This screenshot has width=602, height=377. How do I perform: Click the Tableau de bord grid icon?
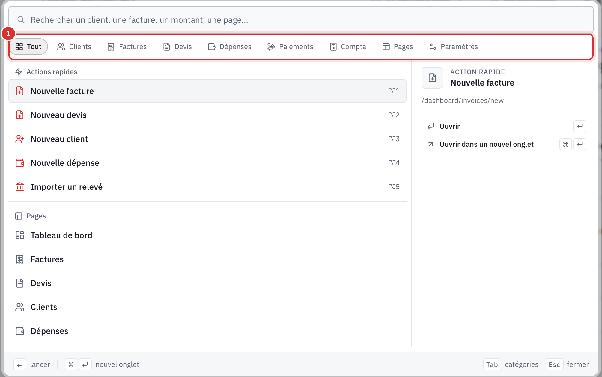[x=20, y=235]
